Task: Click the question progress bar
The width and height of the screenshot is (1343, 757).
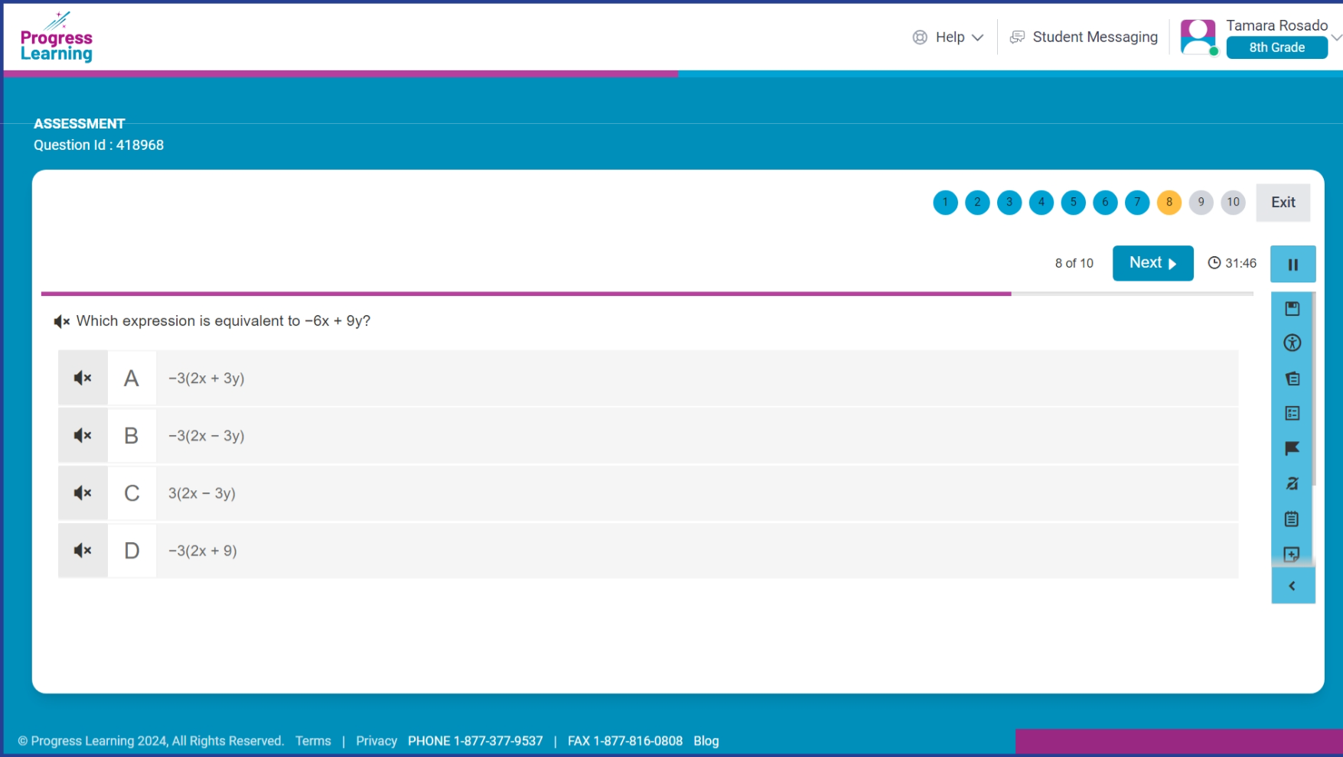Action: (647, 294)
